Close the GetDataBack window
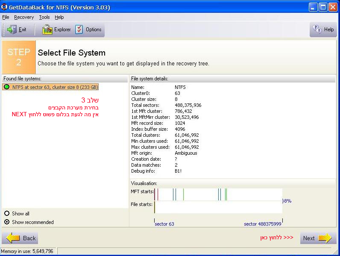 click(333, 7)
